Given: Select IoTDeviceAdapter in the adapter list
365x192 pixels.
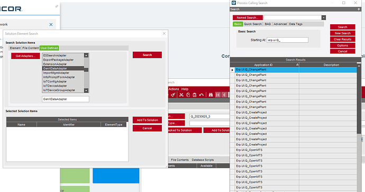Looking at the screenshot, I should click(63, 86).
